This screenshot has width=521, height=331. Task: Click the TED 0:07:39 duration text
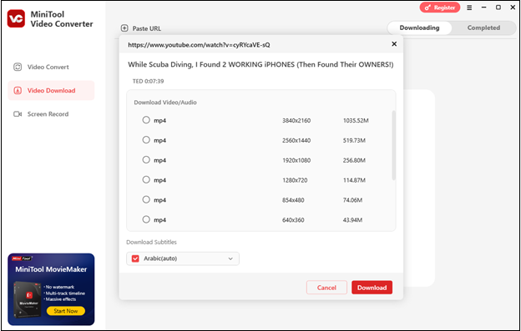[x=148, y=81]
